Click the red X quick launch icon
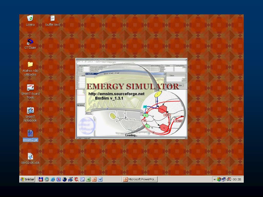263x197 pixels. click(x=59, y=179)
